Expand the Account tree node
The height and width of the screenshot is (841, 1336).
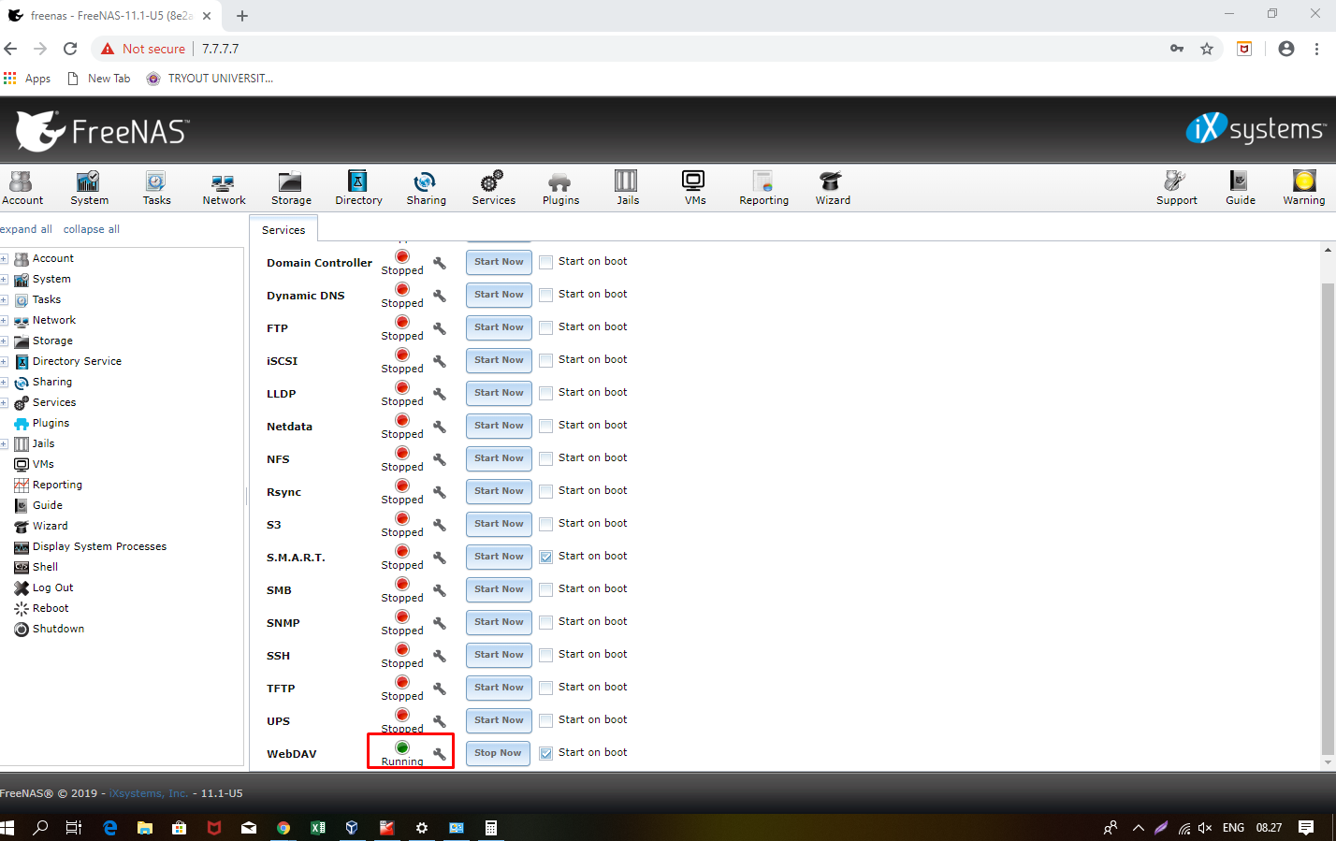point(5,258)
